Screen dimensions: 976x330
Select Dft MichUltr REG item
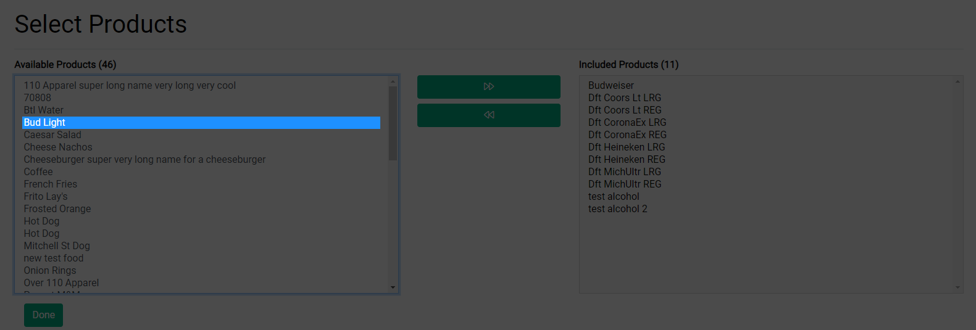coord(765,184)
